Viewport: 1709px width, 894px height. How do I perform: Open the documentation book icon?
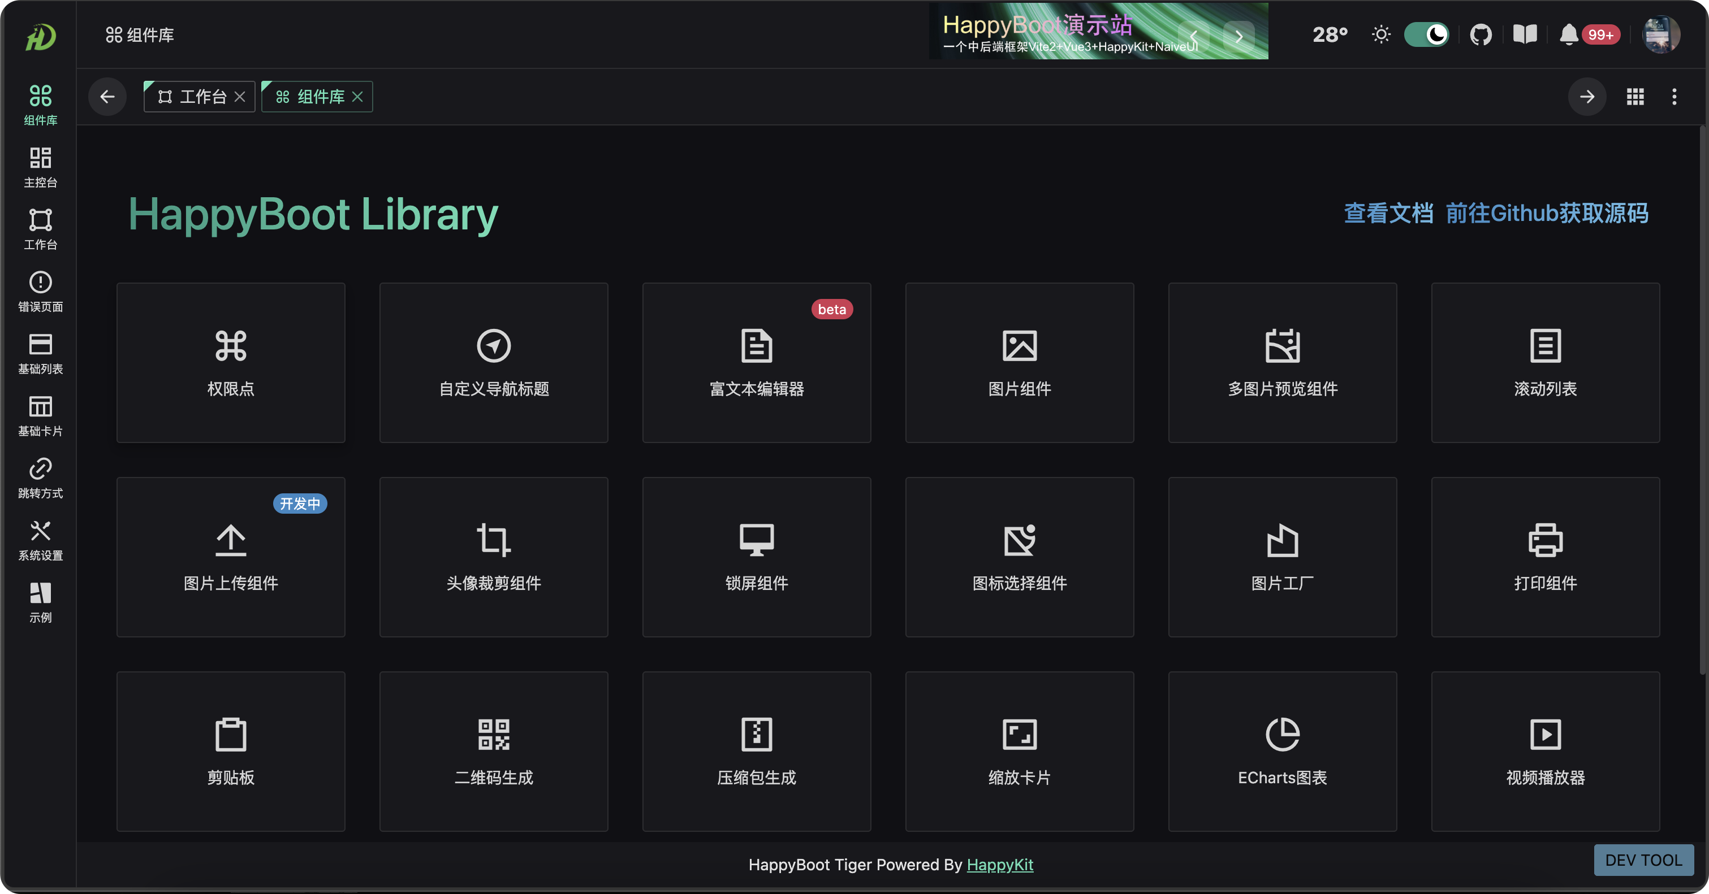(1525, 34)
